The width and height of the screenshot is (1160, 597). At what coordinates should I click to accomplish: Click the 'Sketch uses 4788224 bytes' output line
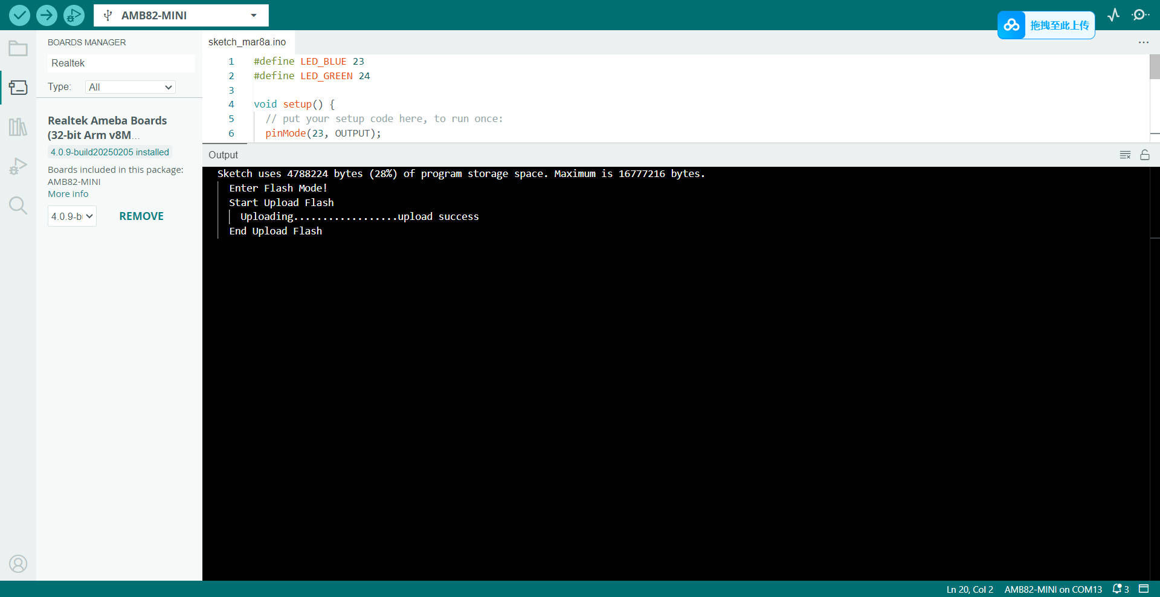coord(461,174)
